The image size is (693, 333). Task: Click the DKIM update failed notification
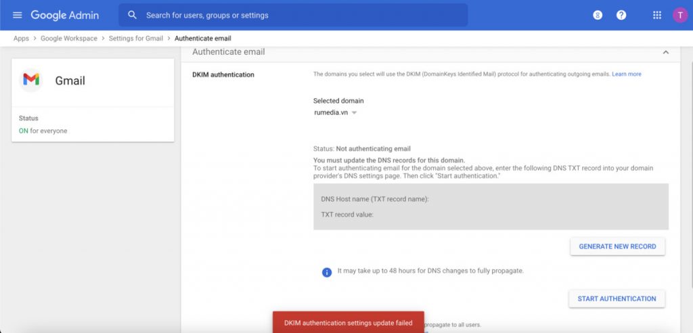348,323
